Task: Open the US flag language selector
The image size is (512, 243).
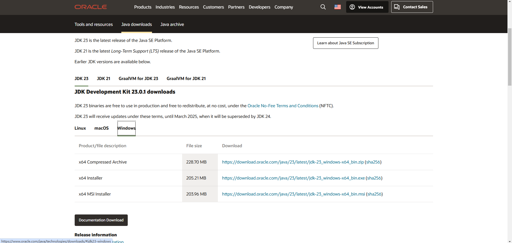Action: 337,7
